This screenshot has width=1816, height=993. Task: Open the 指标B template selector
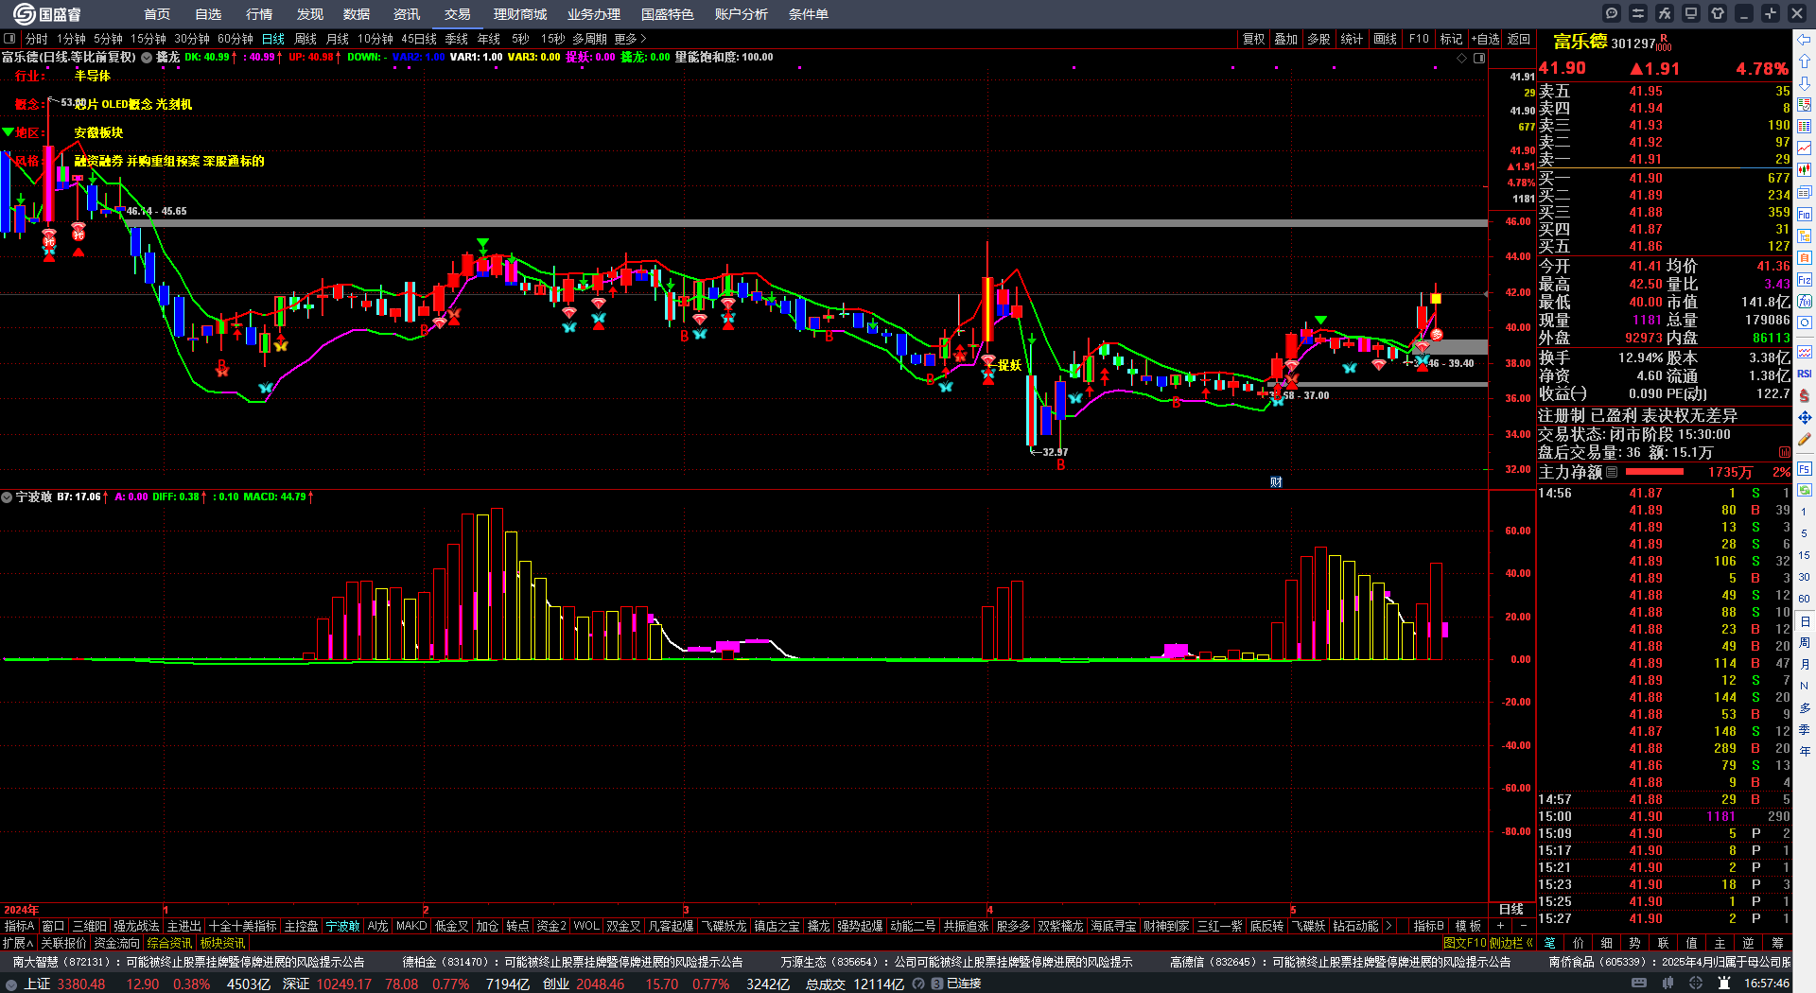(1428, 926)
